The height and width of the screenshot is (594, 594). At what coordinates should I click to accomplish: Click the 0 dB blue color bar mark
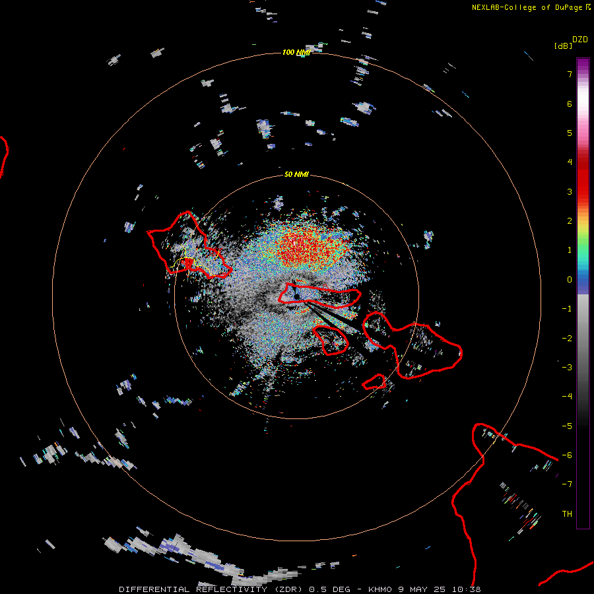570,280
